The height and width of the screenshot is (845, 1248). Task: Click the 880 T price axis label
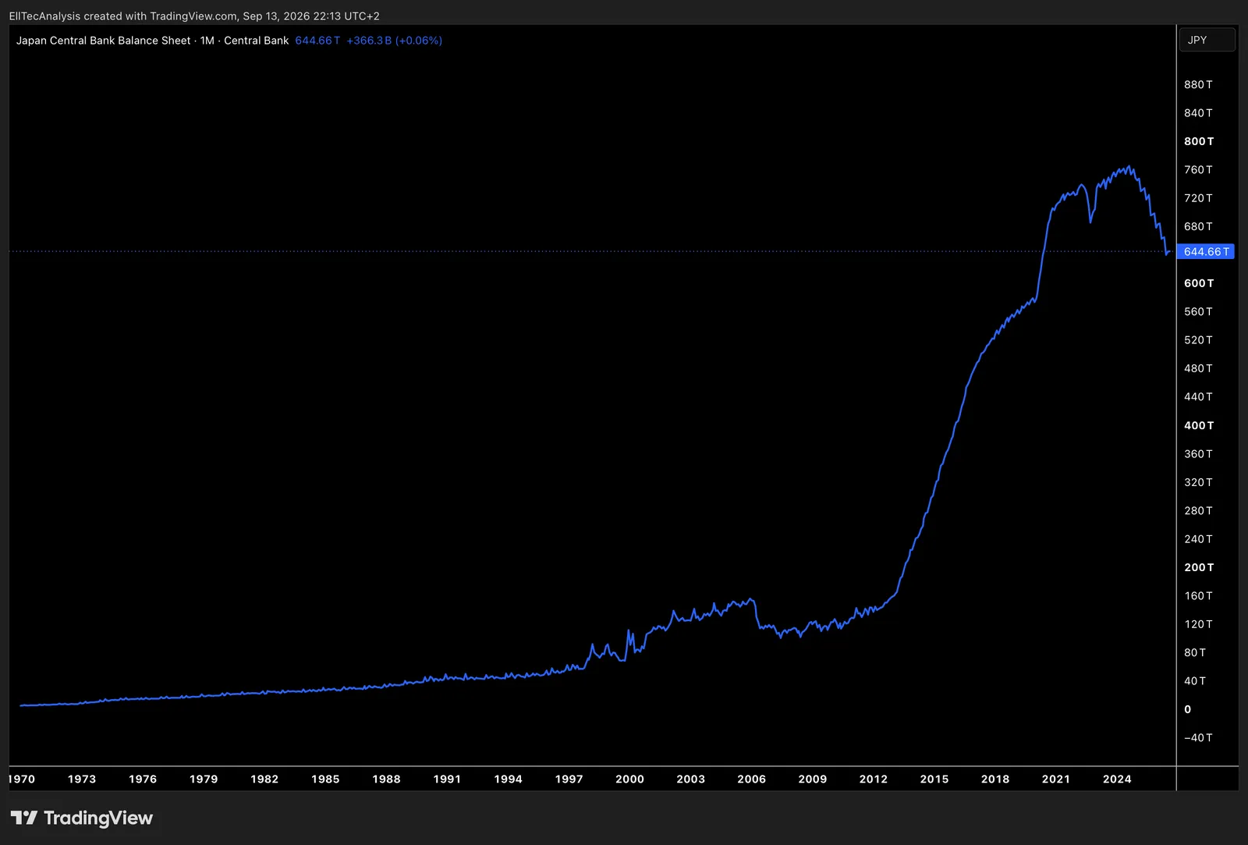tap(1198, 84)
